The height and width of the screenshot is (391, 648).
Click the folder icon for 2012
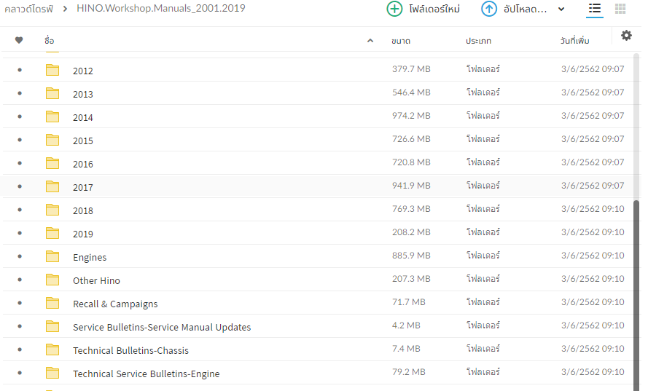pyautogui.click(x=52, y=70)
